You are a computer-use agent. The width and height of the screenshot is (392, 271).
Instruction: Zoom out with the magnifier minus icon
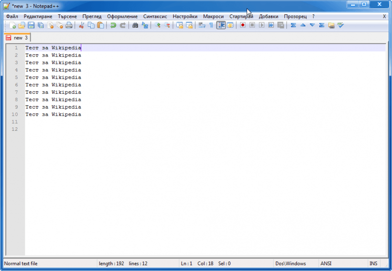tap(167, 25)
